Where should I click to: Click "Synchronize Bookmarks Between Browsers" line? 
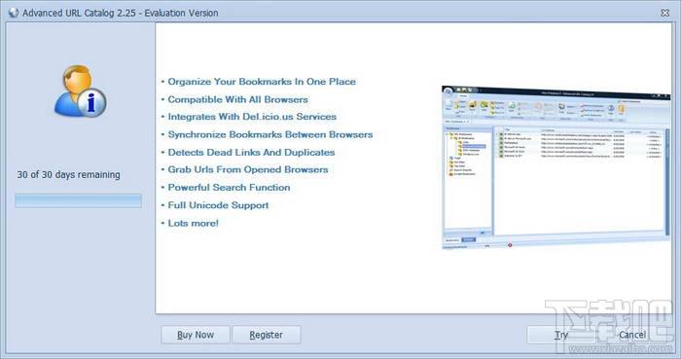(270, 134)
